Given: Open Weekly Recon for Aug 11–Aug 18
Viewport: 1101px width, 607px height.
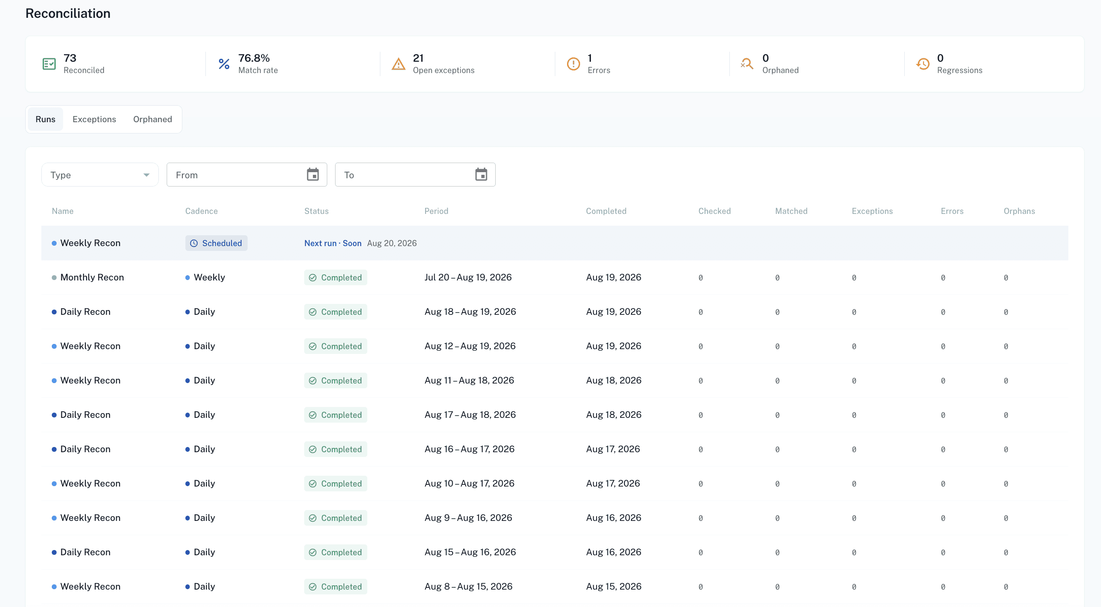Looking at the screenshot, I should (555, 380).
